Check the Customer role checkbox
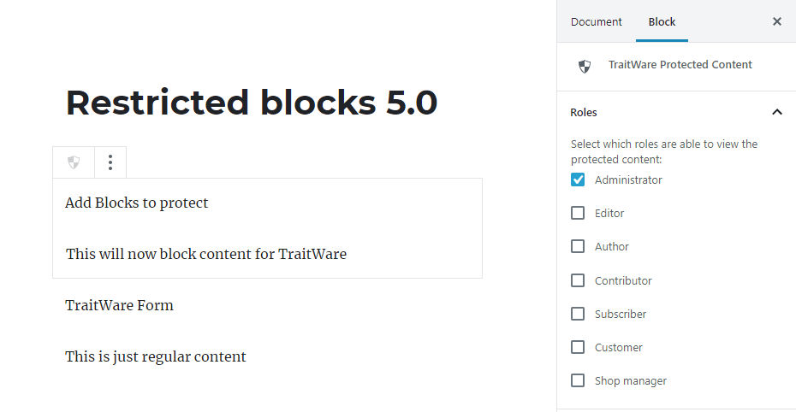Viewport: 796px width, 412px height. pyautogui.click(x=578, y=347)
